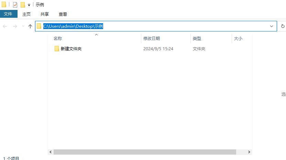286x160 pixels.
Task: Switch to the 共享 ribbon tab
Action: (x=45, y=14)
